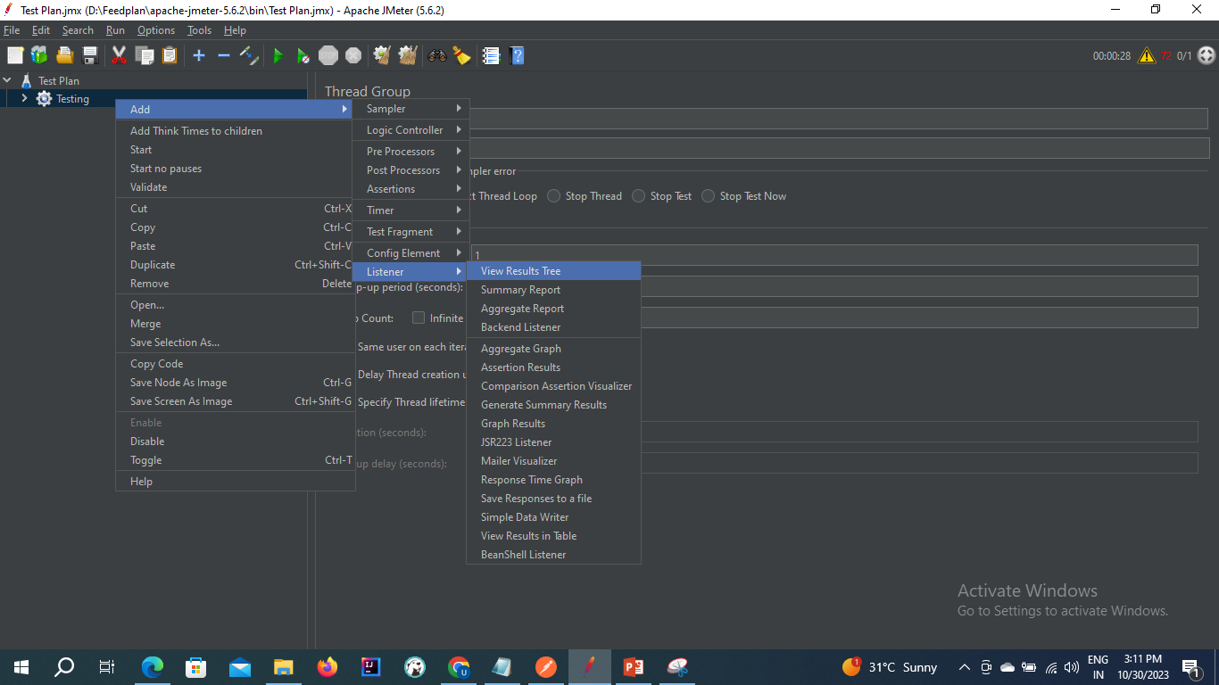Choose Summary Report listener
Image resolution: width=1219 pixels, height=685 pixels.
(553, 290)
